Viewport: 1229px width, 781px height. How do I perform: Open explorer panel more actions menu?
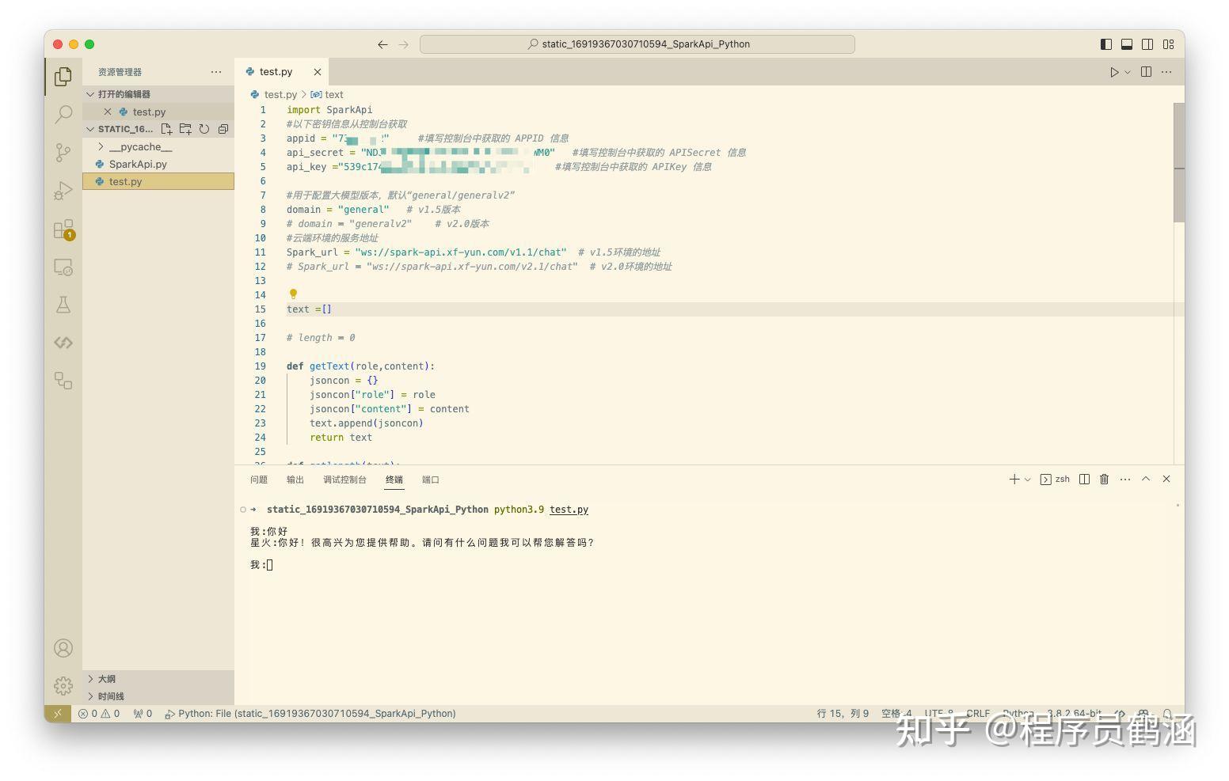click(x=216, y=72)
